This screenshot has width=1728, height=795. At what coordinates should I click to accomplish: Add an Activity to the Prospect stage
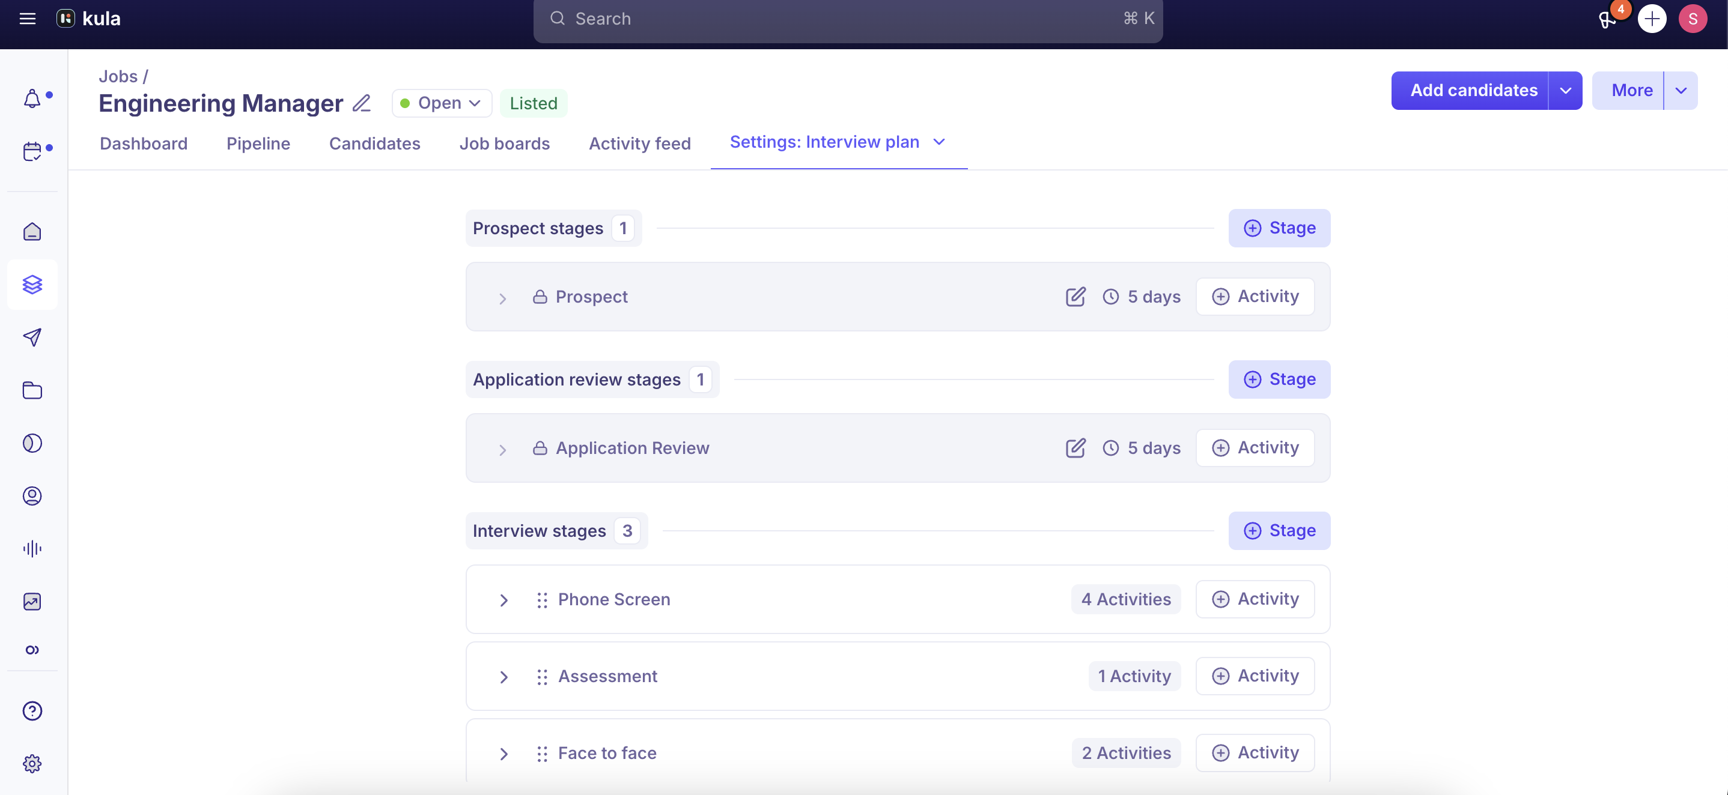1255,296
